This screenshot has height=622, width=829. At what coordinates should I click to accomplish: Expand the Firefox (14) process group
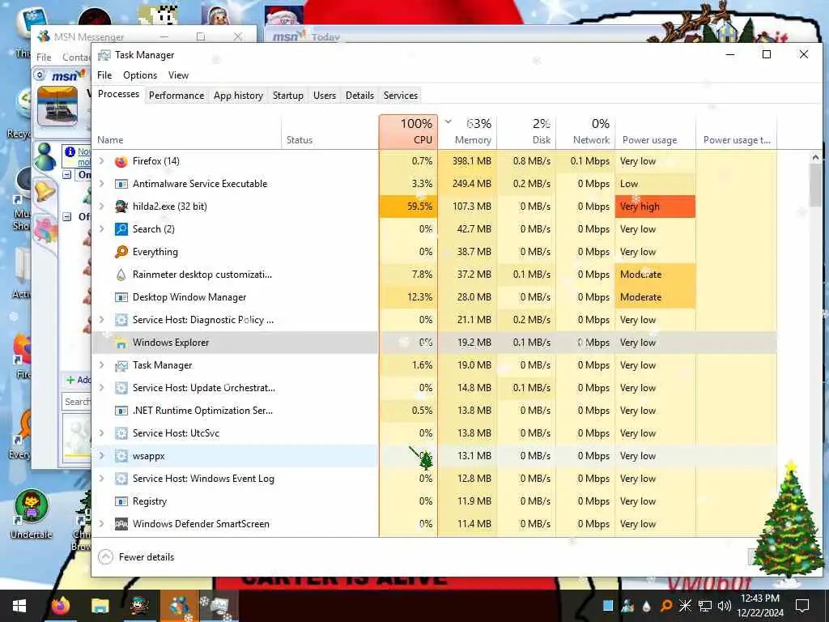(x=102, y=161)
